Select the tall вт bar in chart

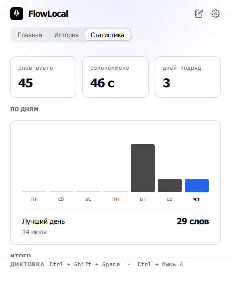[x=143, y=168]
